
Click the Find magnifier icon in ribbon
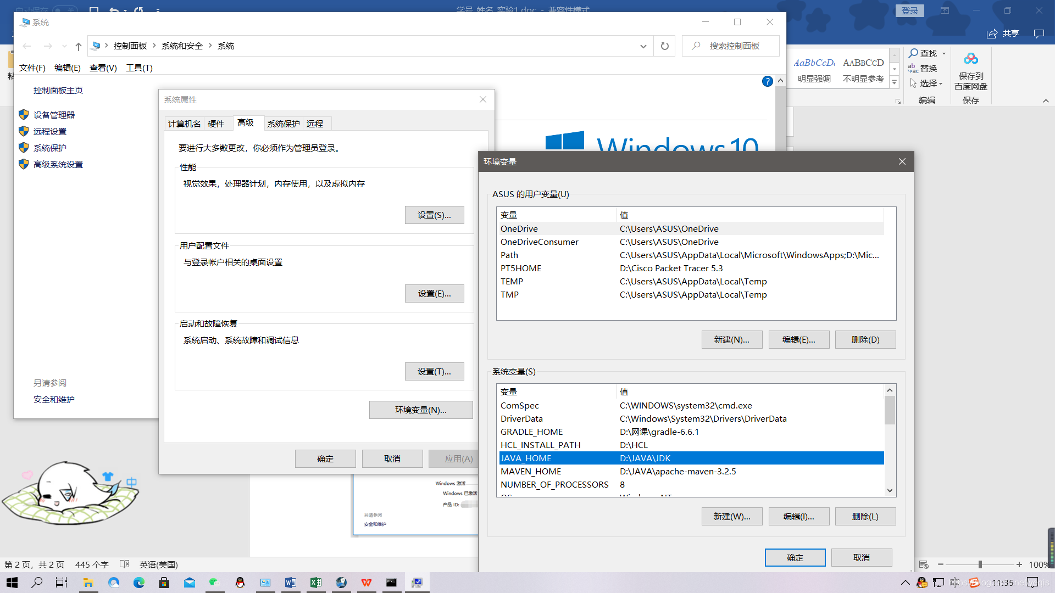[914, 53]
